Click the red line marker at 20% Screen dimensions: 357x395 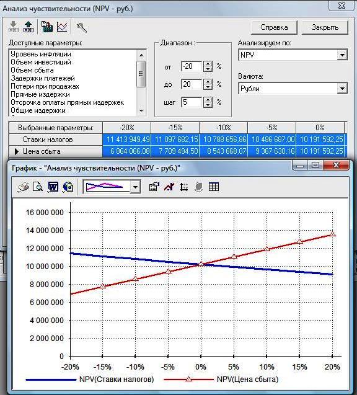click(332, 234)
